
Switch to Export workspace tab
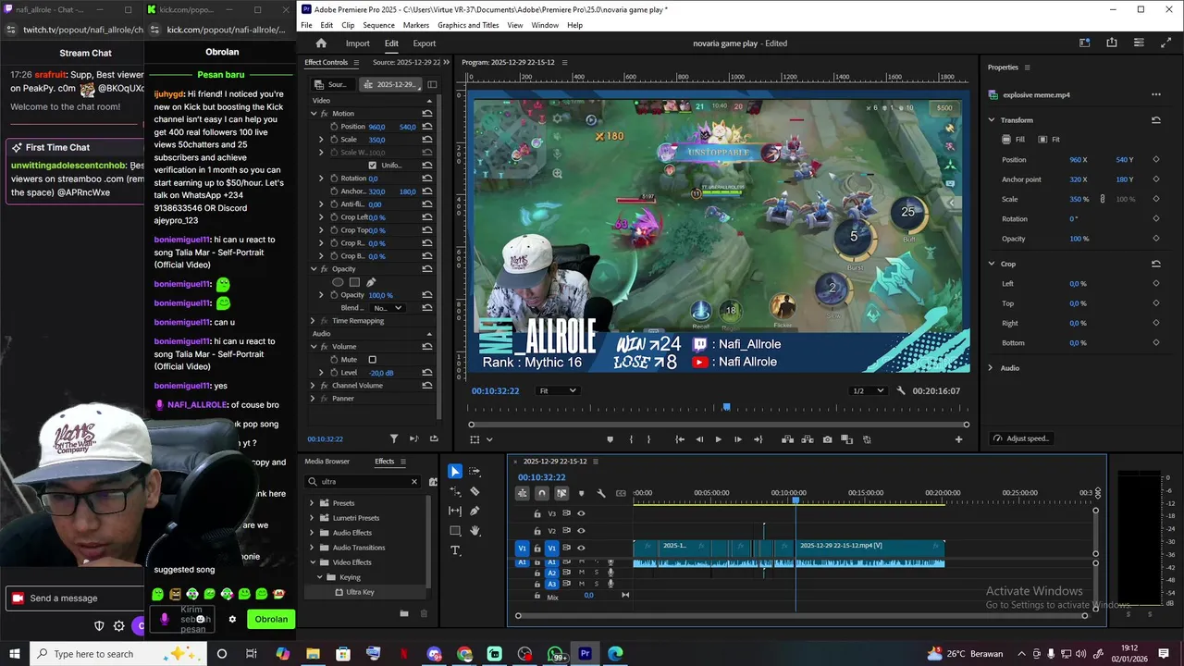coord(425,43)
